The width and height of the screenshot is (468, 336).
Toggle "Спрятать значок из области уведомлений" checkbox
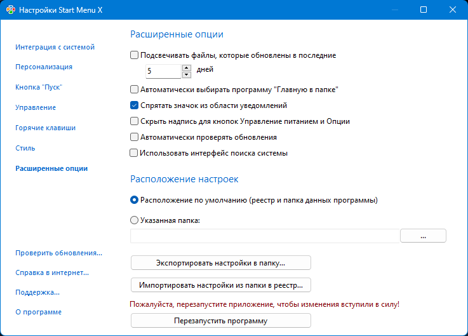click(x=134, y=105)
